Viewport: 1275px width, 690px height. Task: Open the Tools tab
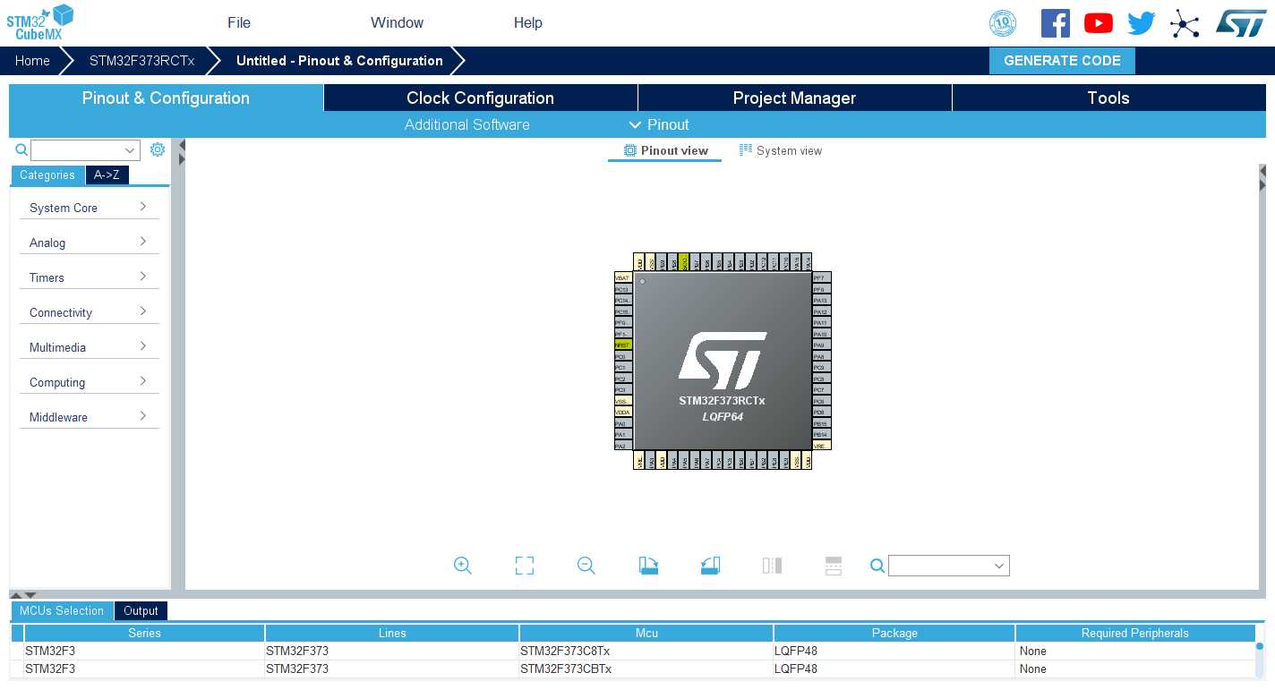pyautogui.click(x=1108, y=98)
